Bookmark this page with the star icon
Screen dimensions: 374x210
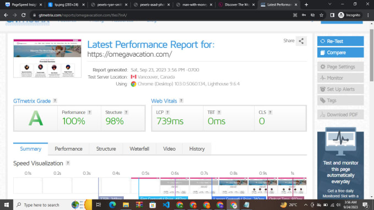tap(321, 15)
